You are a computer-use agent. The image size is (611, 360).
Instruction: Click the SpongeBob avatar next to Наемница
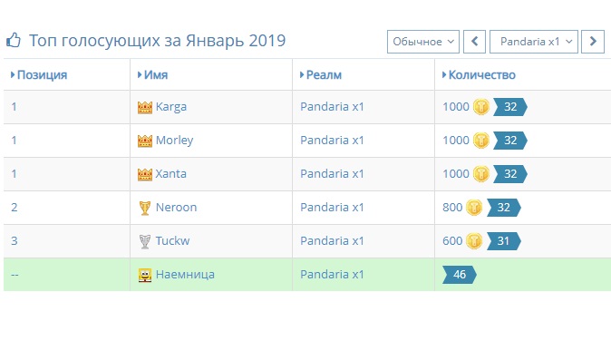tap(144, 275)
